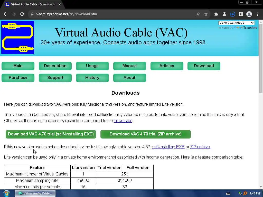
Task: Select the Virtual Audio Cable taskbar button
Action: (x=35, y=193)
